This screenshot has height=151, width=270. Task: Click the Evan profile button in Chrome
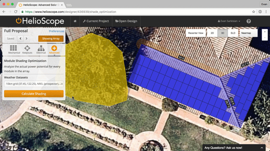click(264, 4)
